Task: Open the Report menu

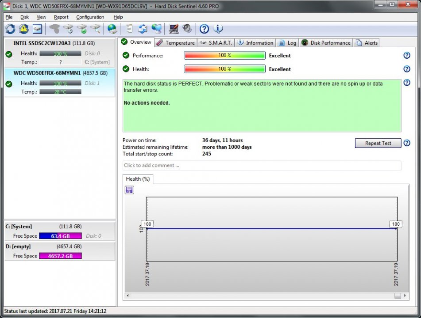Action: point(61,17)
